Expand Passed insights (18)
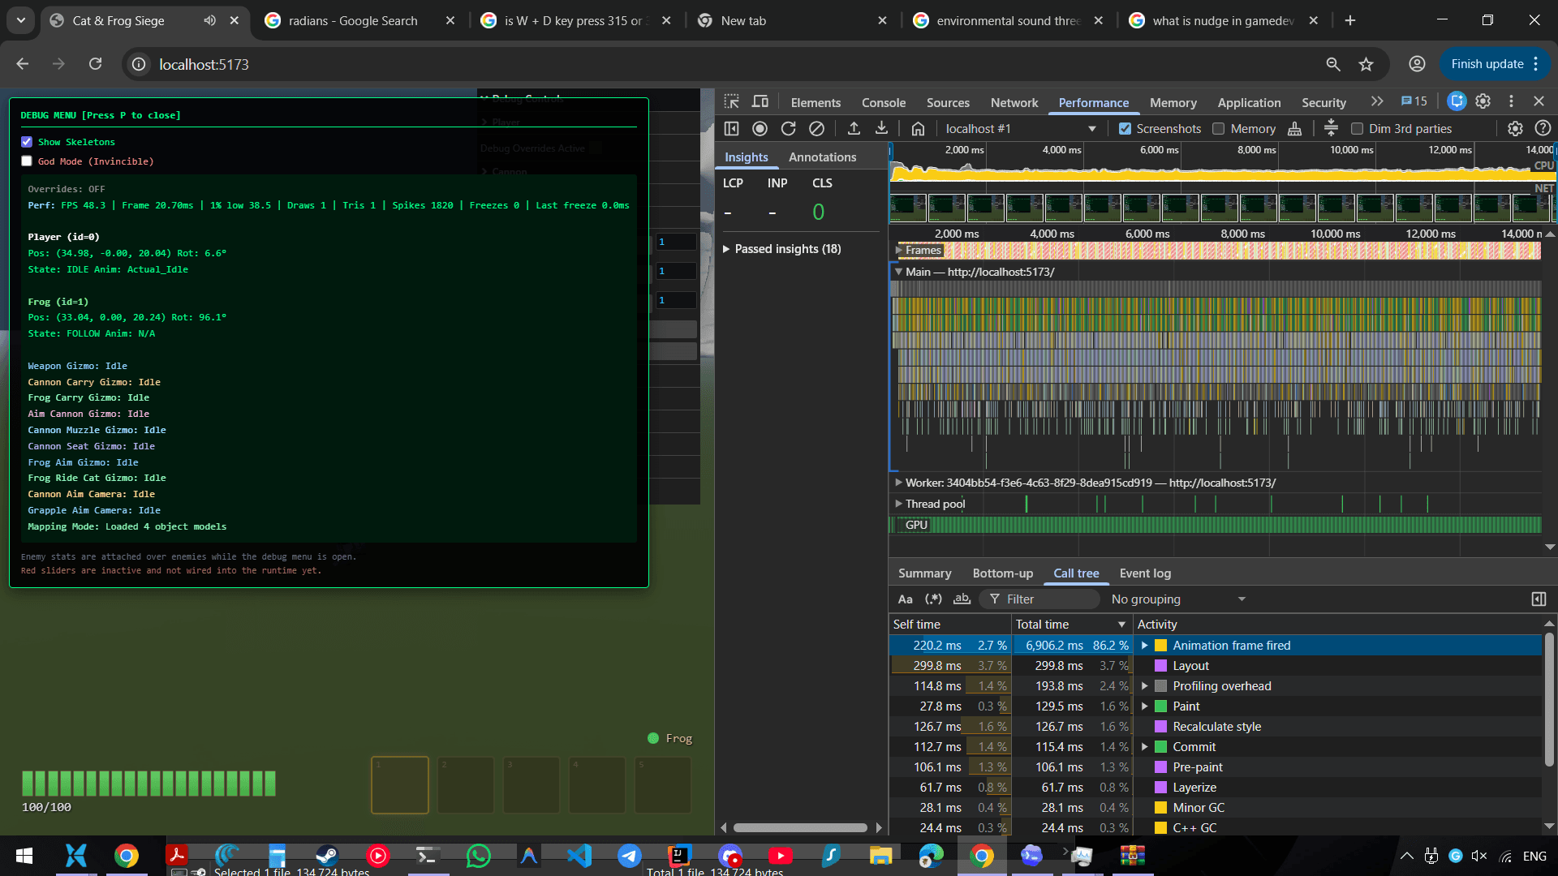 pos(726,249)
